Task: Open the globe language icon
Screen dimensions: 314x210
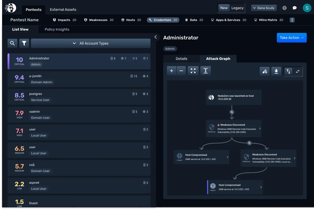Action: pyautogui.click(x=284, y=8)
